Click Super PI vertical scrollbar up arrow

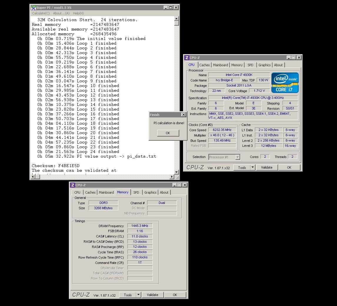coord(177,19)
